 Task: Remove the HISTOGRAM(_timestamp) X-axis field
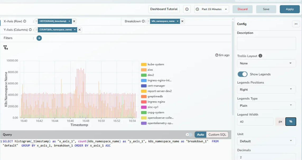pos(74,21)
